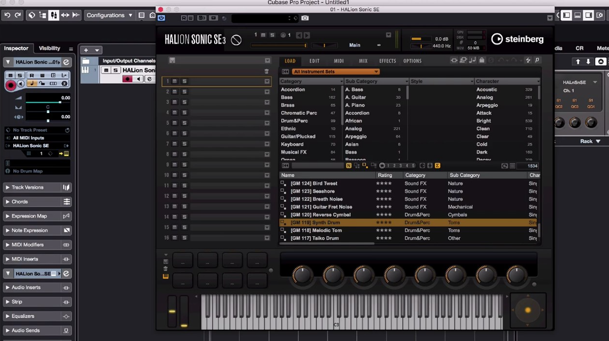Click the HALion toolbar lock icon
Viewport: 609px width, 341px height.
click(482, 60)
